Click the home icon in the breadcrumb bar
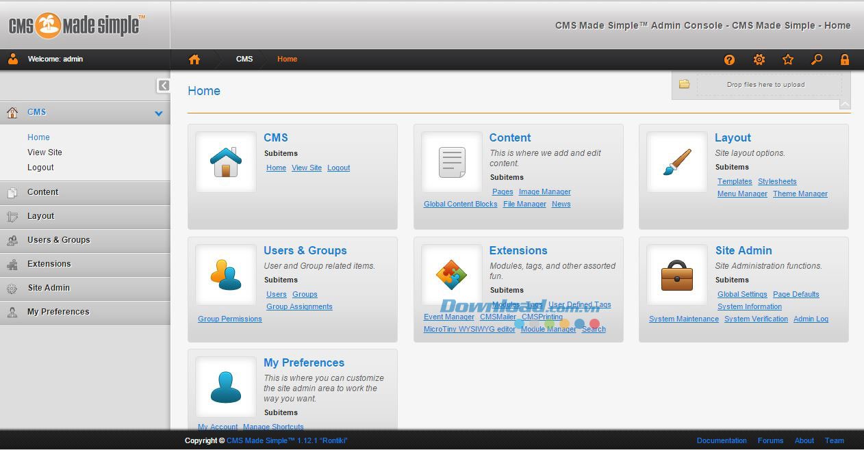The width and height of the screenshot is (864, 450). tap(194, 59)
